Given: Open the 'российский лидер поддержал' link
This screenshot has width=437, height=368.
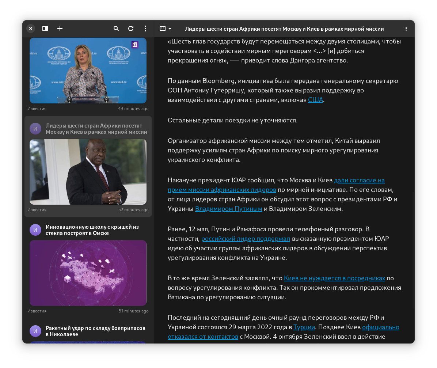Looking at the screenshot, I should [x=246, y=239].
